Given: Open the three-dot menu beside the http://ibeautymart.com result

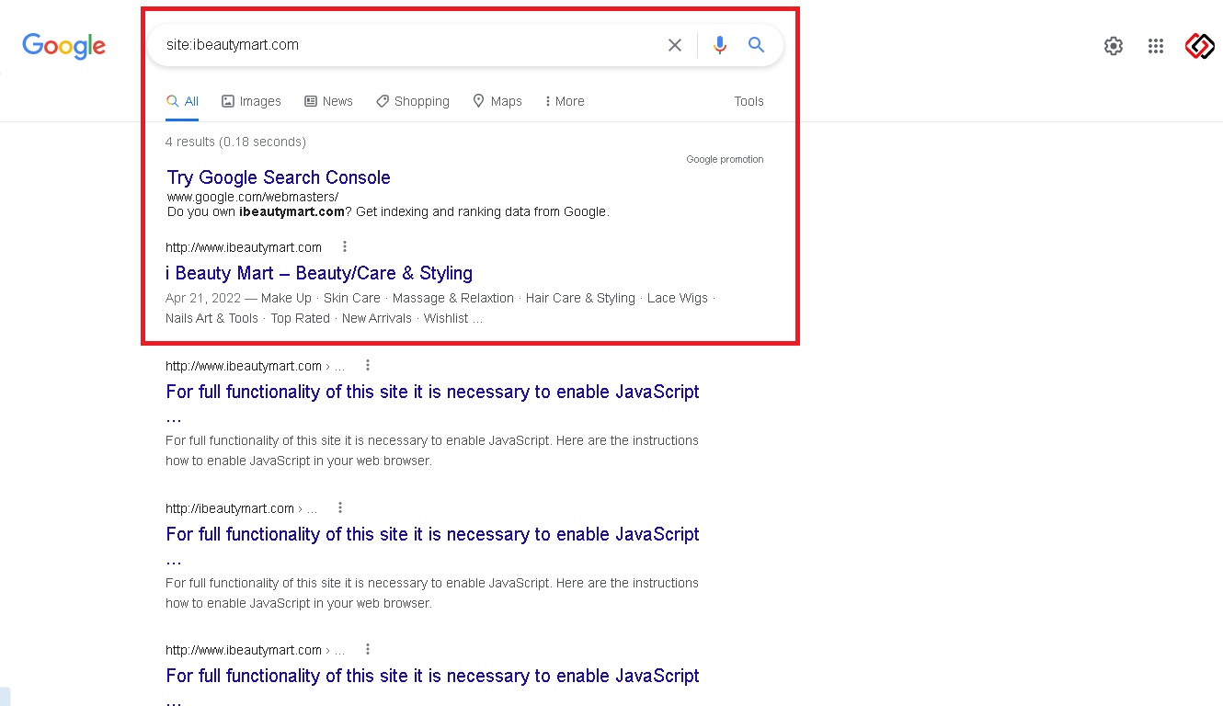Looking at the screenshot, I should 340,507.
